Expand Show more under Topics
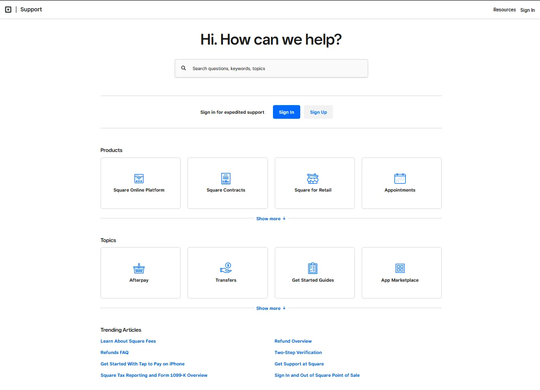Viewport: 540px width, 390px height. click(x=271, y=309)
